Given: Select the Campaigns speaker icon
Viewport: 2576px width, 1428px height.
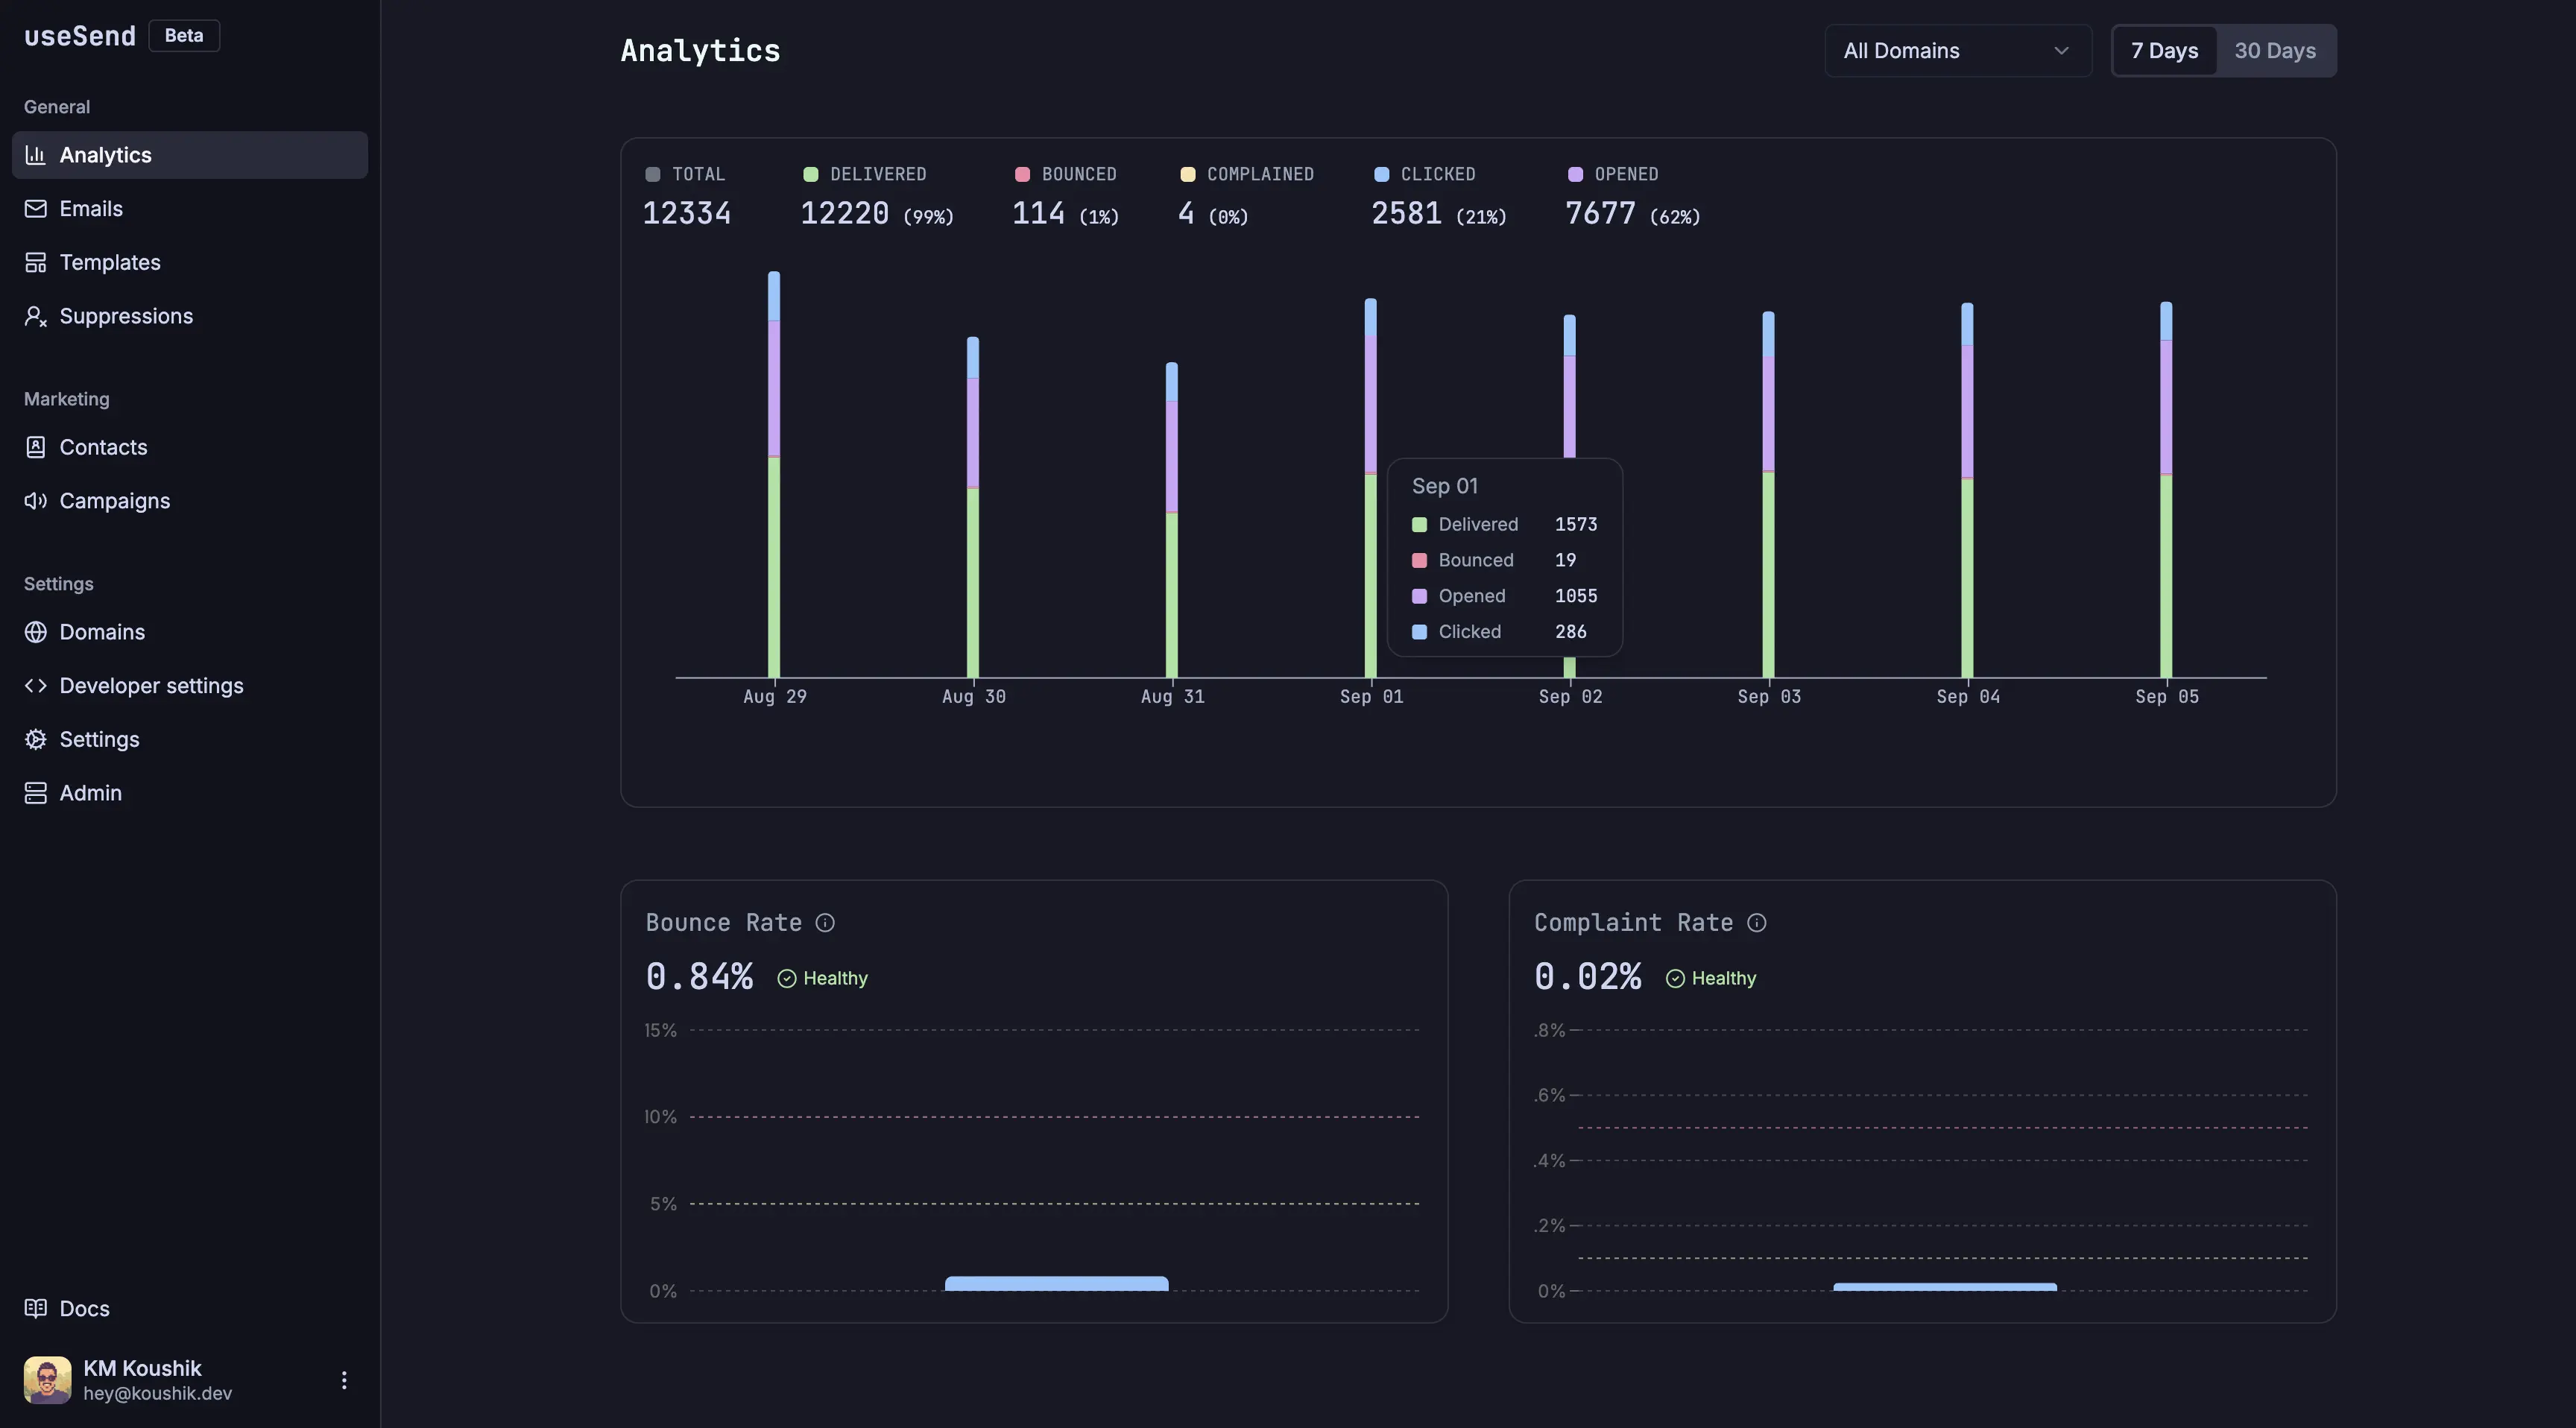Looking at the screenshot, I should click(35, 500).
